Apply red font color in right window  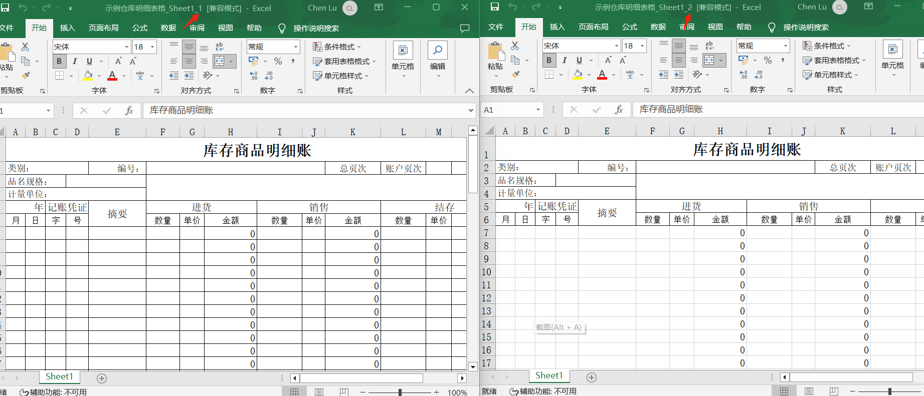(x=602, y=75)
